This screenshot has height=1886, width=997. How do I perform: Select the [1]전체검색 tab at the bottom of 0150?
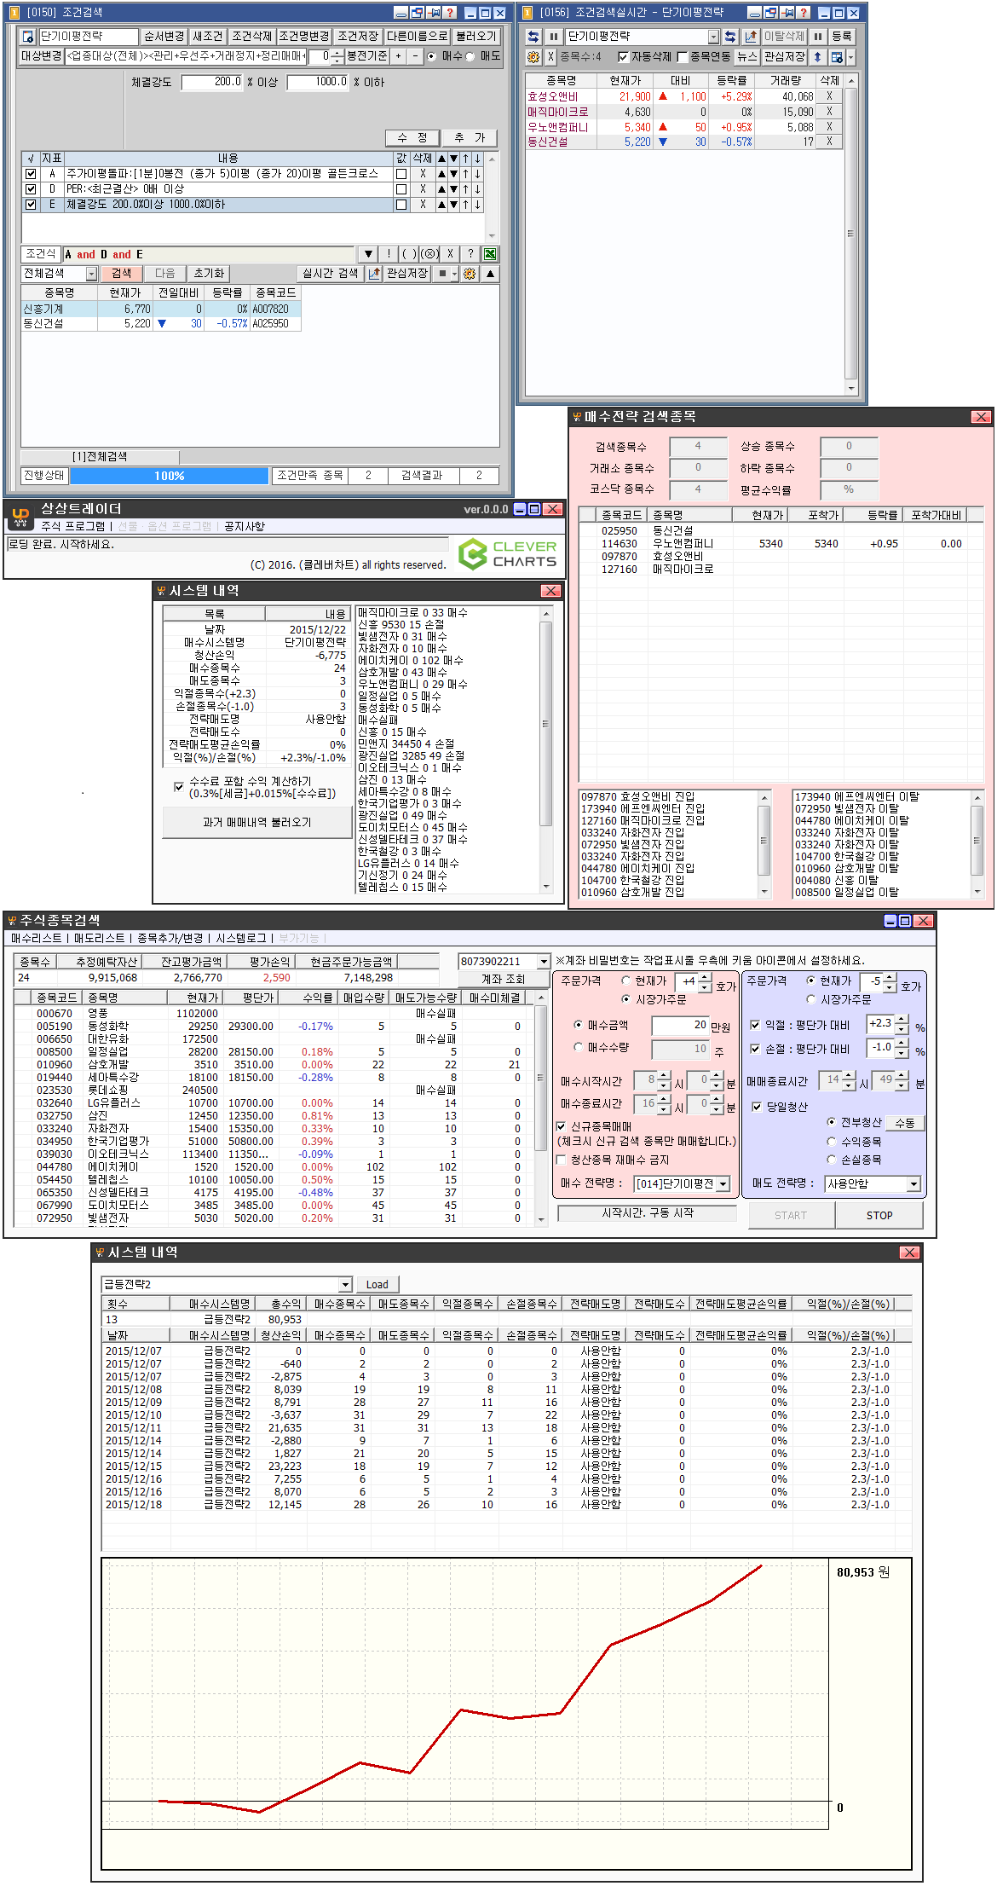tap(100, 457)
